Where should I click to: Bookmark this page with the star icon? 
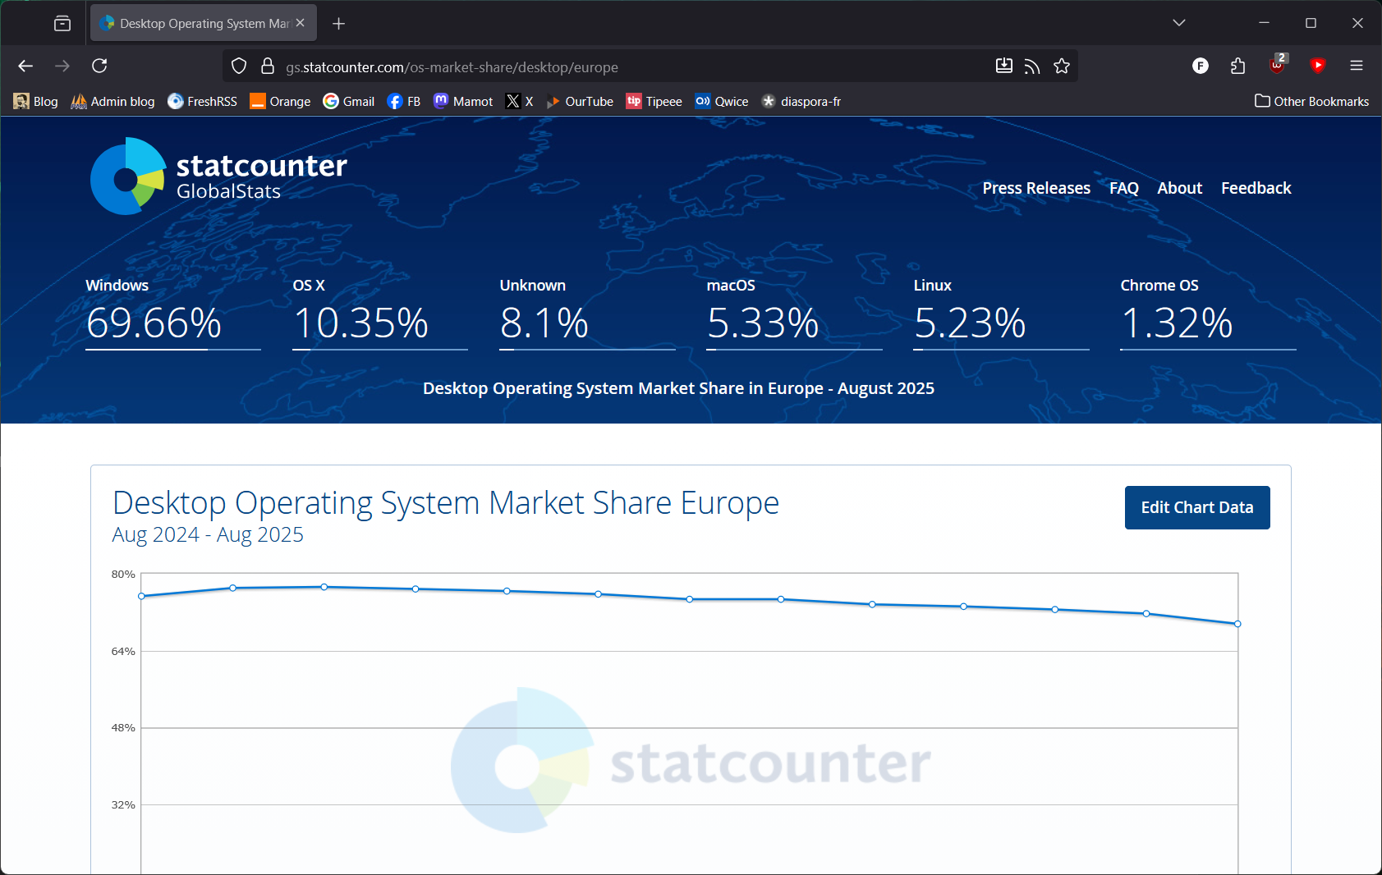tap(1062, 66)
